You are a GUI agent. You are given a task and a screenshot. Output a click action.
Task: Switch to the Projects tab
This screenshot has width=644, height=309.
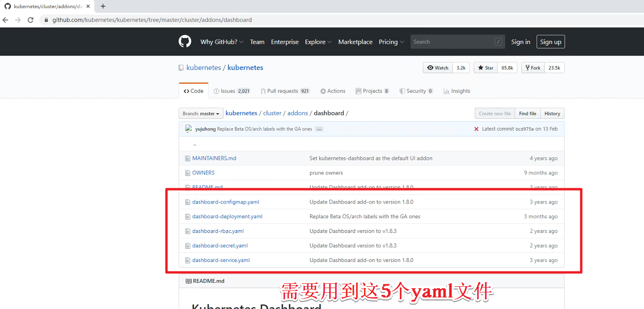(372, 91)
